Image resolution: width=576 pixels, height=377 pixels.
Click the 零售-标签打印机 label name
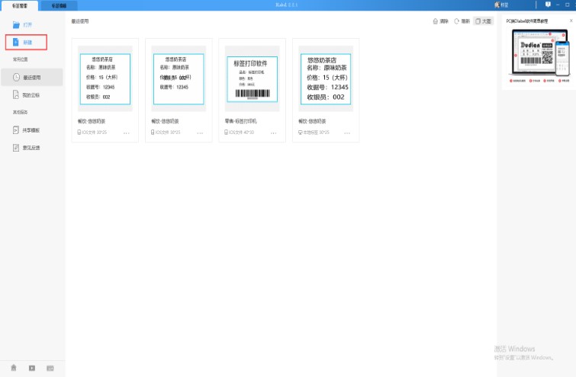tap(240, 121)
